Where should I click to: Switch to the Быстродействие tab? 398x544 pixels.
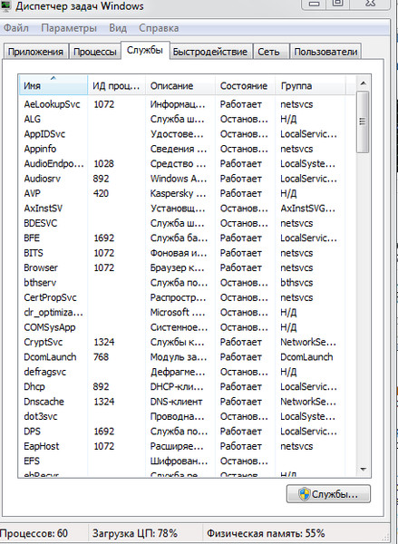(210, 52)
